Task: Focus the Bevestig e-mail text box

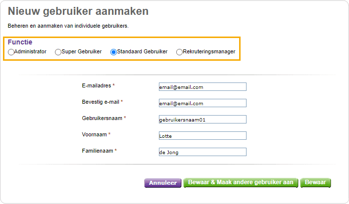Action: (202, 103)
